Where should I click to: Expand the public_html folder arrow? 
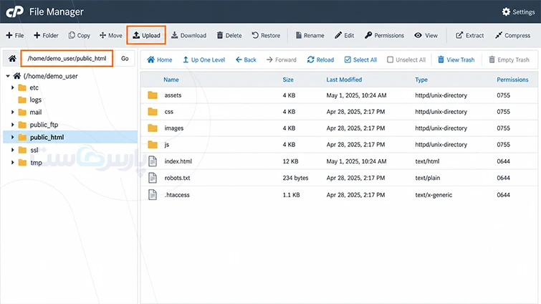coord(12,137)
